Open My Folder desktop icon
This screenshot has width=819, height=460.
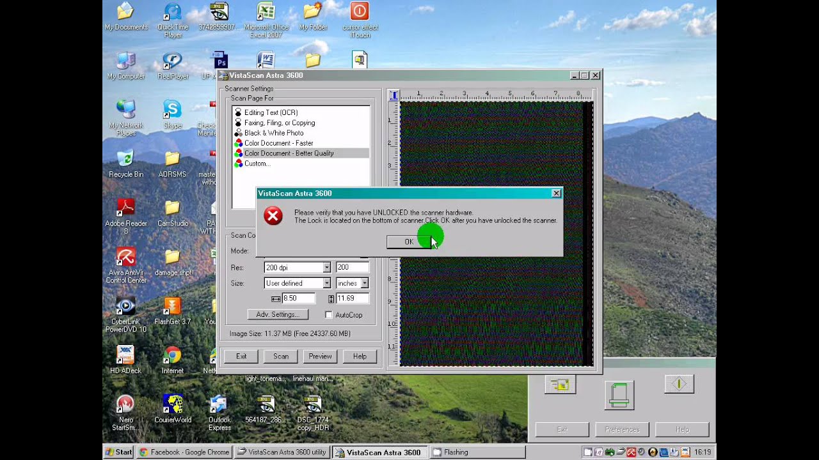(313, 17)
